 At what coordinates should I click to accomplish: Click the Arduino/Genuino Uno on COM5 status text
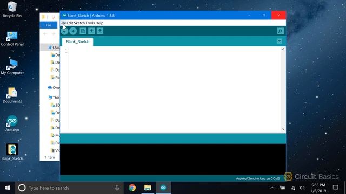[x=258, y=178]
